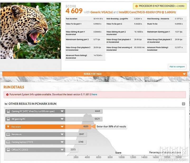
Task: Click the 4 609 overall score number
Action: [x=74, y=11]
